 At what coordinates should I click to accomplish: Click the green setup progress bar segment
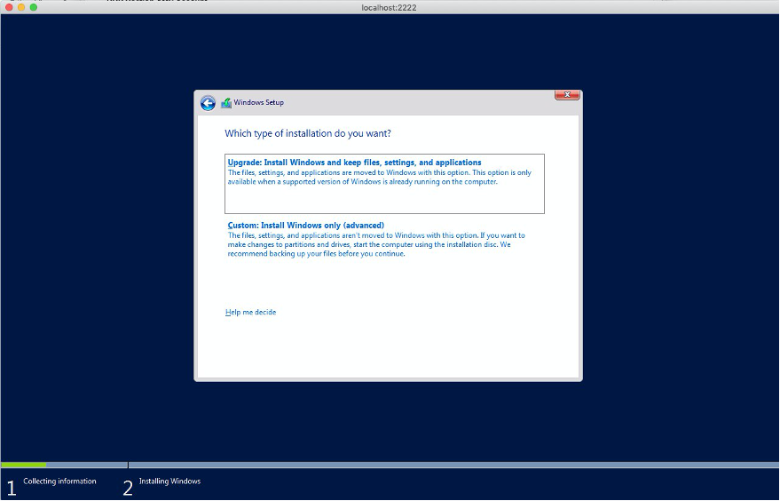point(24,465)
